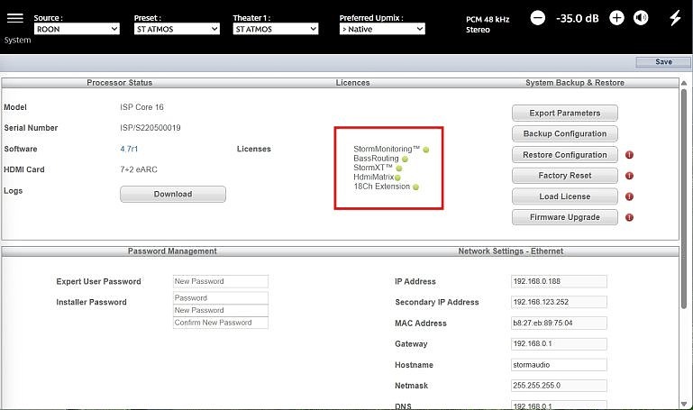Screen dimensions: 693x410
Task: Click the PCM 48 kHz Stereo status
Action: coord(488,24)
